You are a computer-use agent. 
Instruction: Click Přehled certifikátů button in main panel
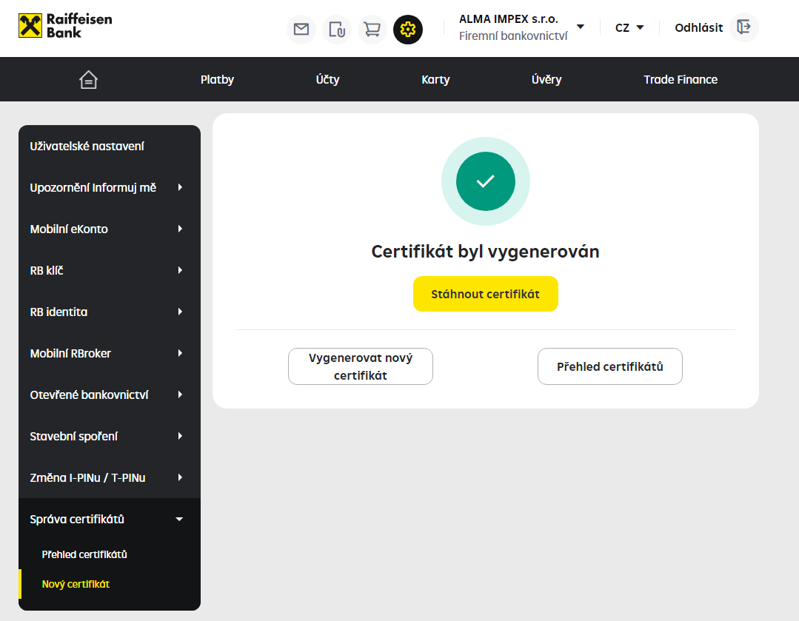pos(610,366)
